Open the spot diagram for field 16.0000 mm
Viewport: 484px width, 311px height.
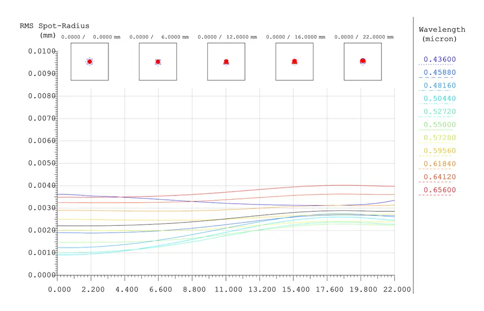tap(294, 62)
